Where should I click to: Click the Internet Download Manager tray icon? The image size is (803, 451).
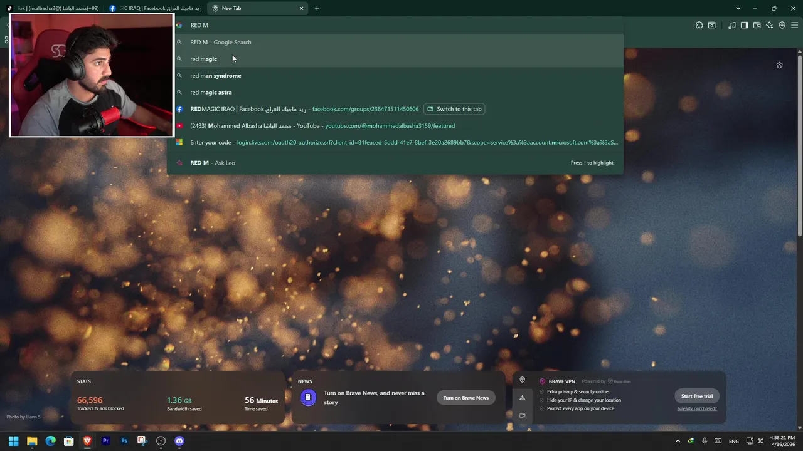click(691, 441)
